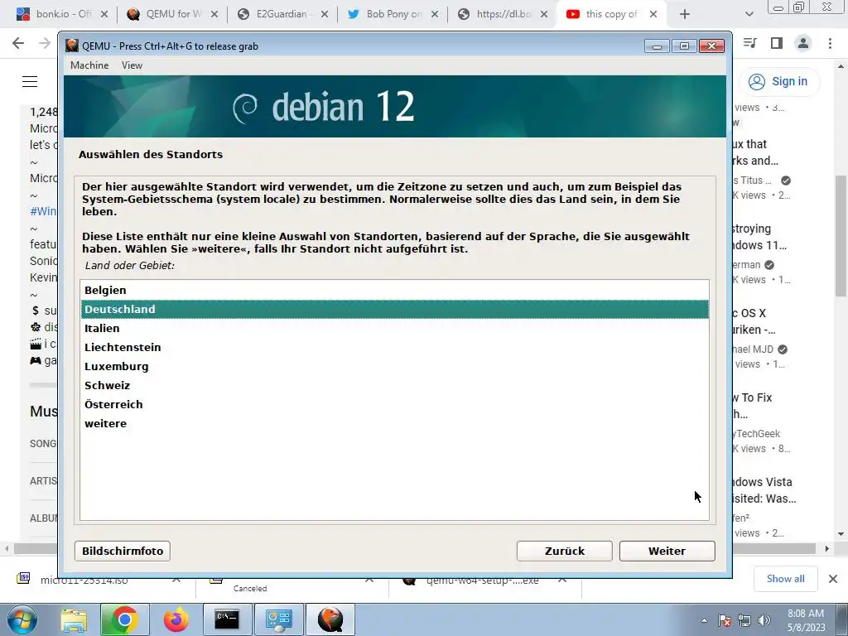Screen dimensions: 848x636
Task: Open Windows Explorer from taskbar
Action: coord(74,619)
